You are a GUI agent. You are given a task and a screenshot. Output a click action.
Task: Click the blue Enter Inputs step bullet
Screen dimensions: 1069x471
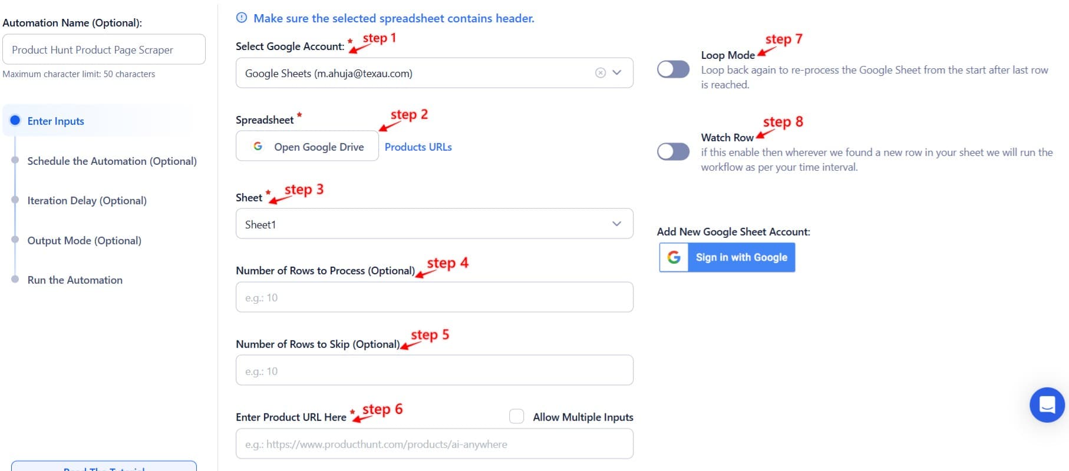coord(15,121)
